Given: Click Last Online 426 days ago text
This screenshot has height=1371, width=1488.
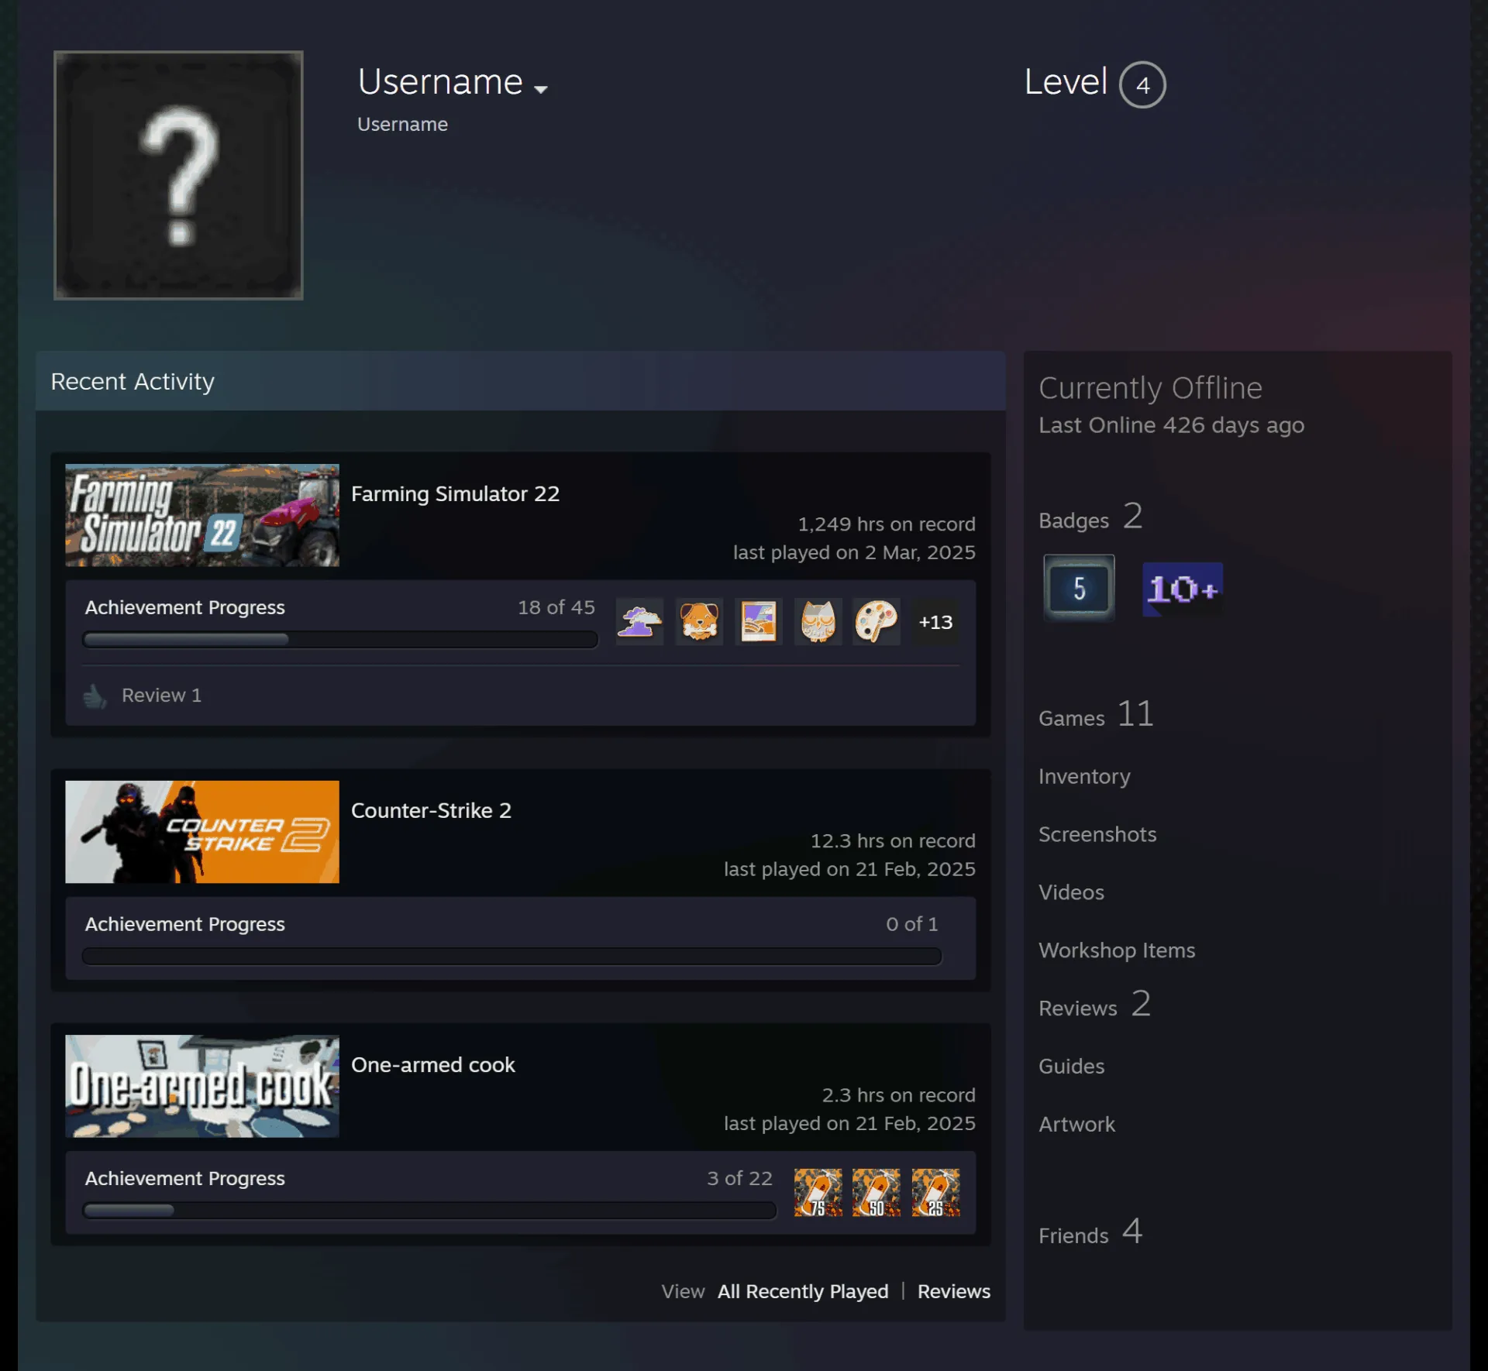Looking at the screenshot, I should coord(1171,425).
